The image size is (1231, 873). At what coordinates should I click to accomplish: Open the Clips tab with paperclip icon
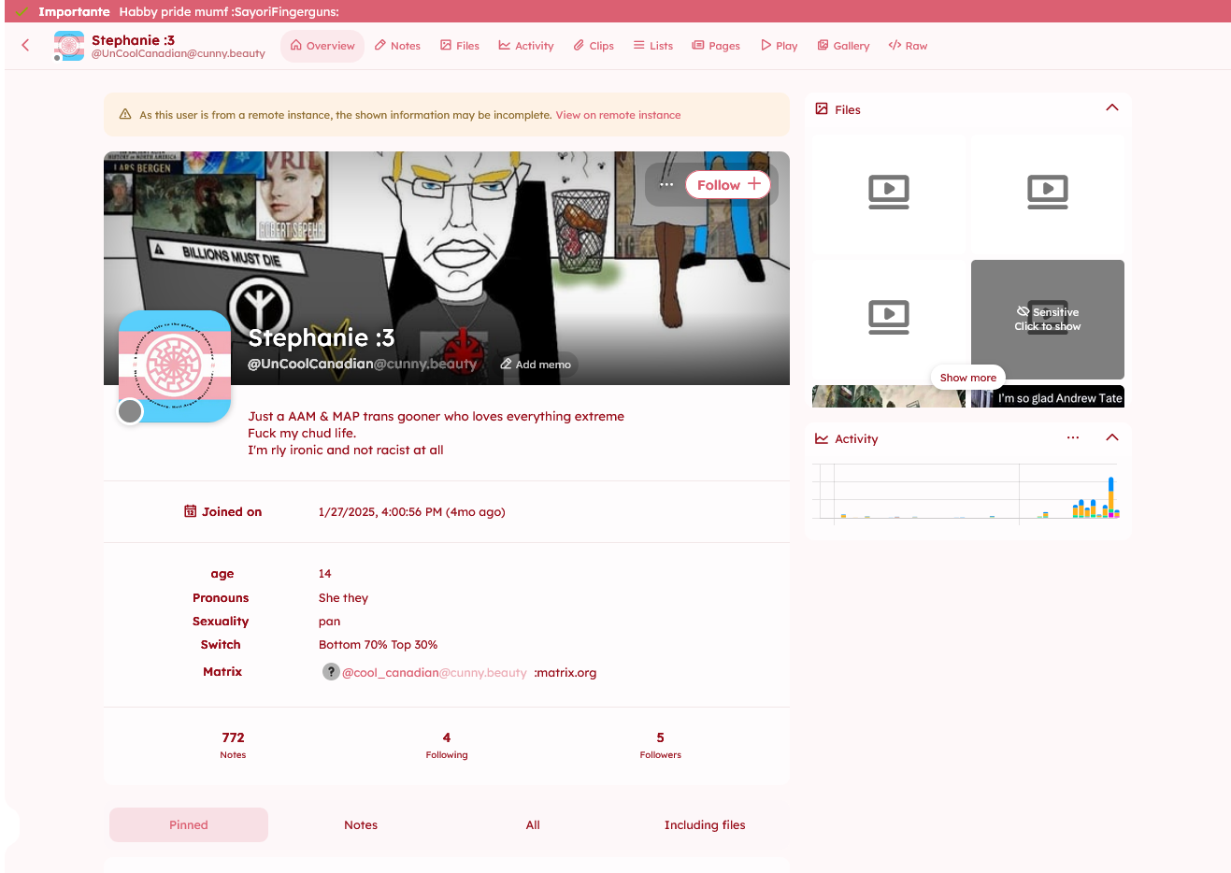click(x=594, y=46)
